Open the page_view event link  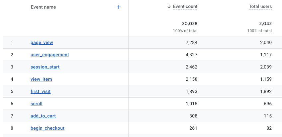[42, 42]
